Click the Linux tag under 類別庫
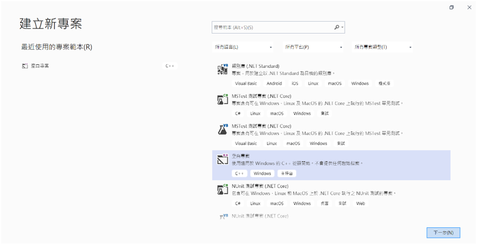 point(313,83)
